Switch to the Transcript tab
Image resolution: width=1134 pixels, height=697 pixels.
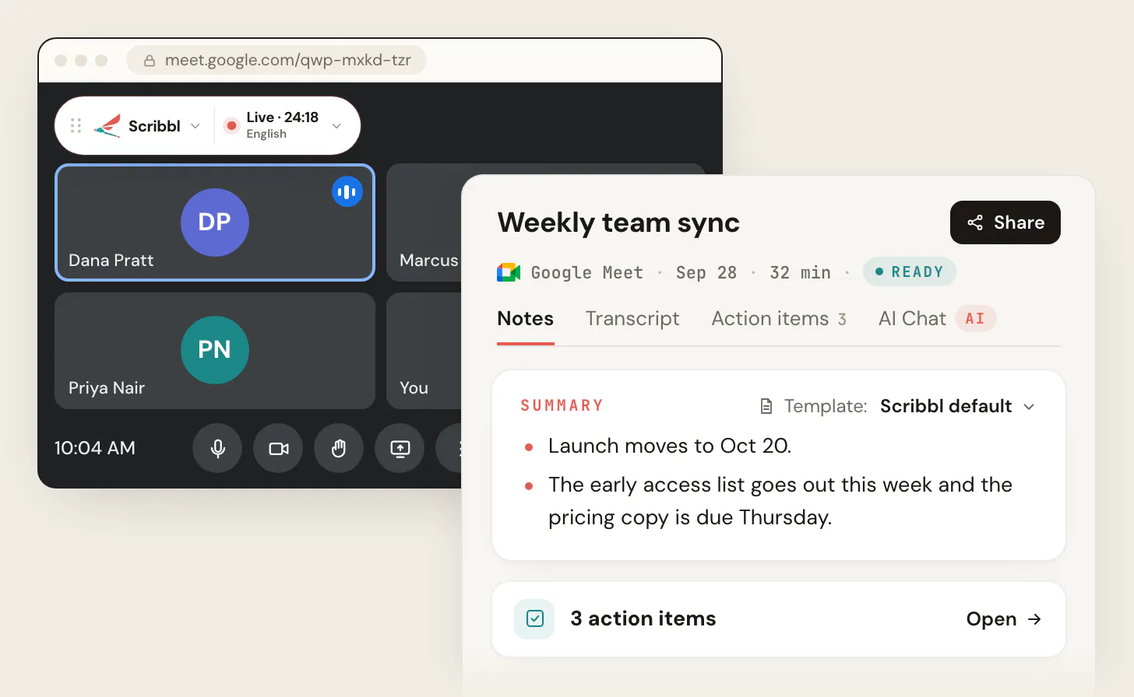tap(632, 319)
